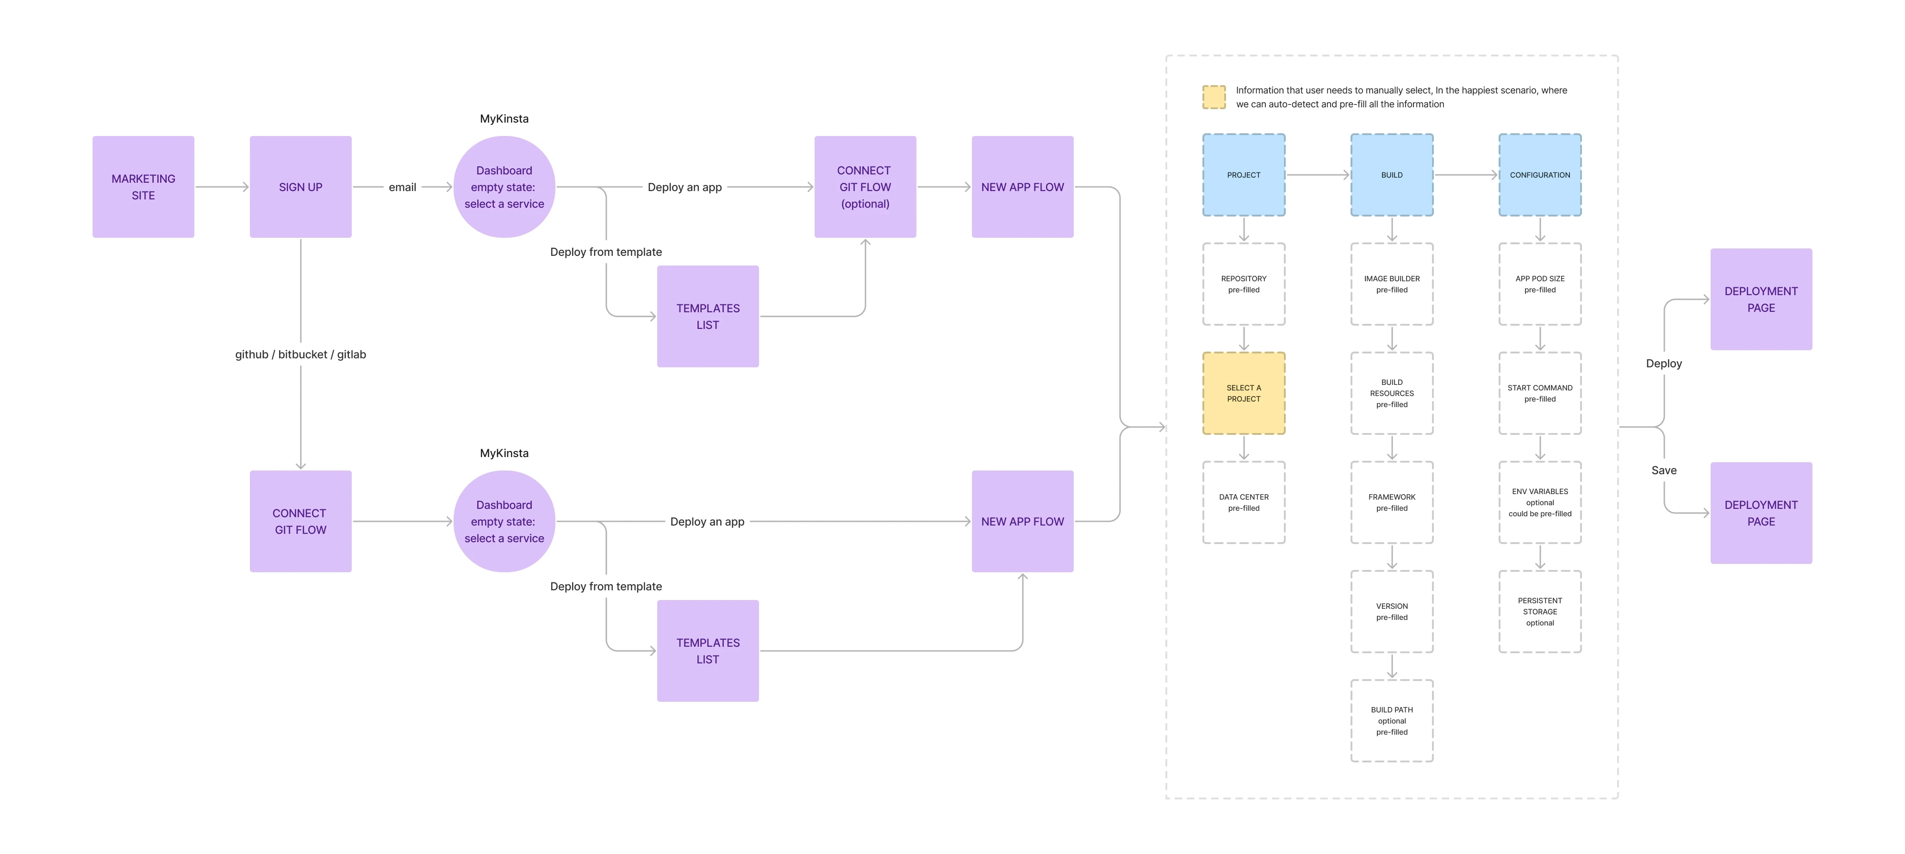
Task: Select the yellow SELECT A PROJECT box
Action: click(x=1244, y=393)
